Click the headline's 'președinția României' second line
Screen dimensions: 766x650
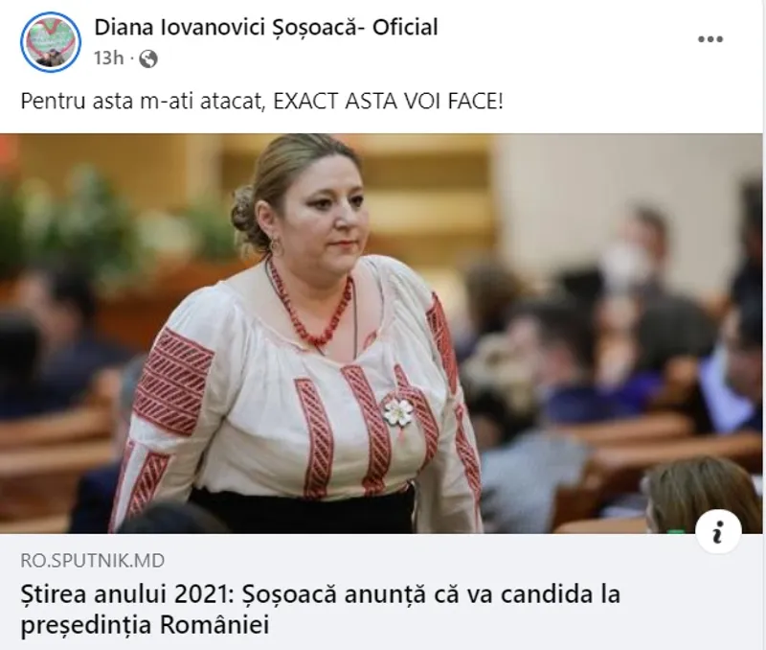coord(146,625)
